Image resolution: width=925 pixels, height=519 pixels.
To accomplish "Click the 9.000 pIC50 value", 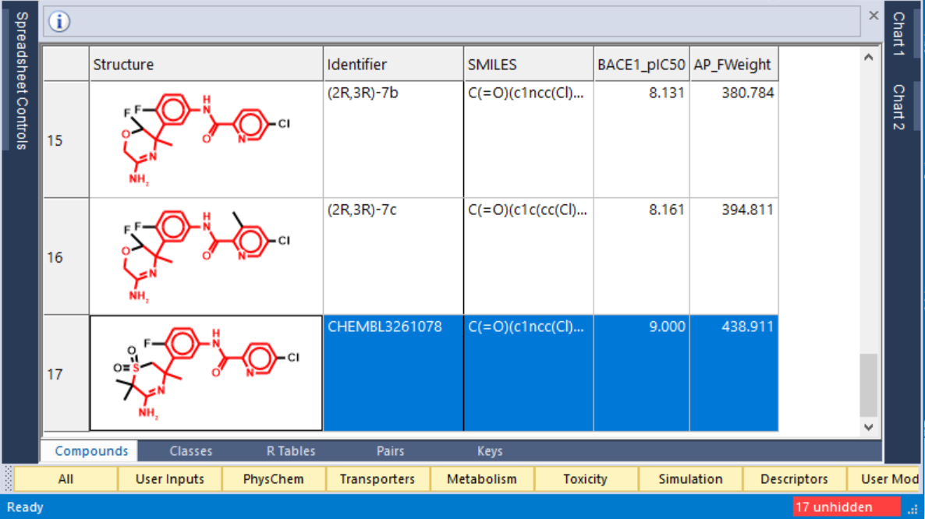I will coord(667,327).
